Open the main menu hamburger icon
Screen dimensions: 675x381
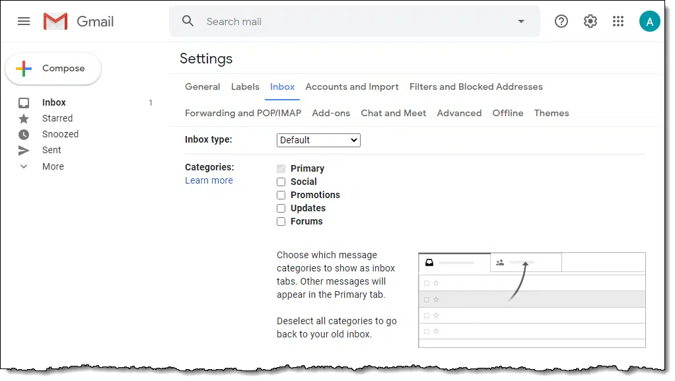click(24, 21)
